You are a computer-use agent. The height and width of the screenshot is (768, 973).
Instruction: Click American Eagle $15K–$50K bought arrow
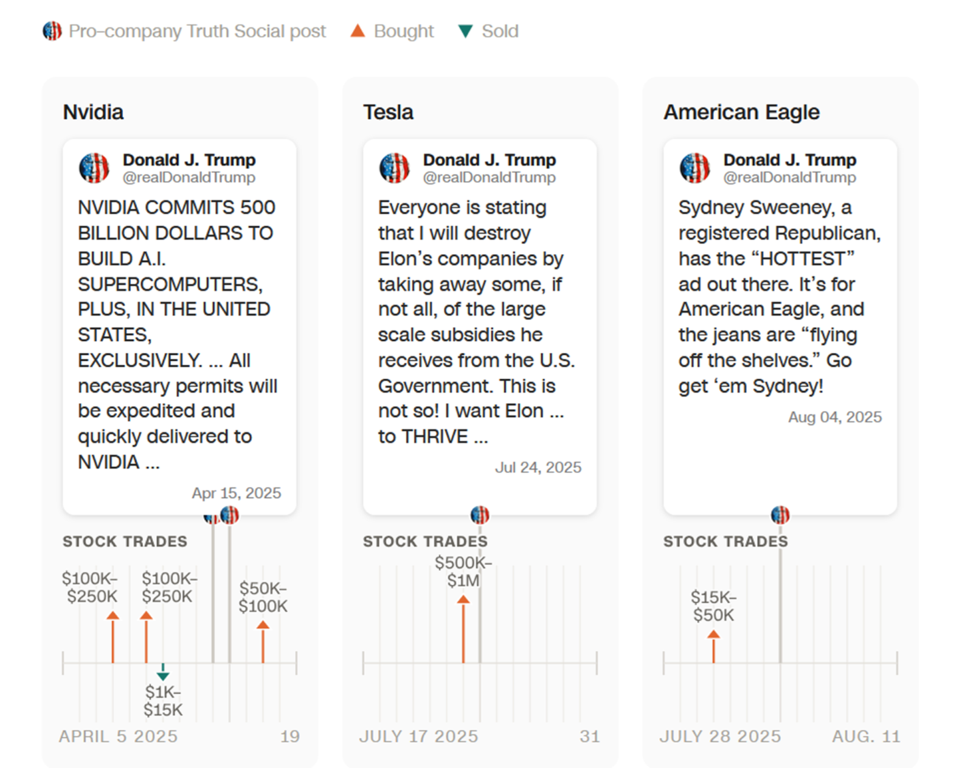tap(713, 646)
